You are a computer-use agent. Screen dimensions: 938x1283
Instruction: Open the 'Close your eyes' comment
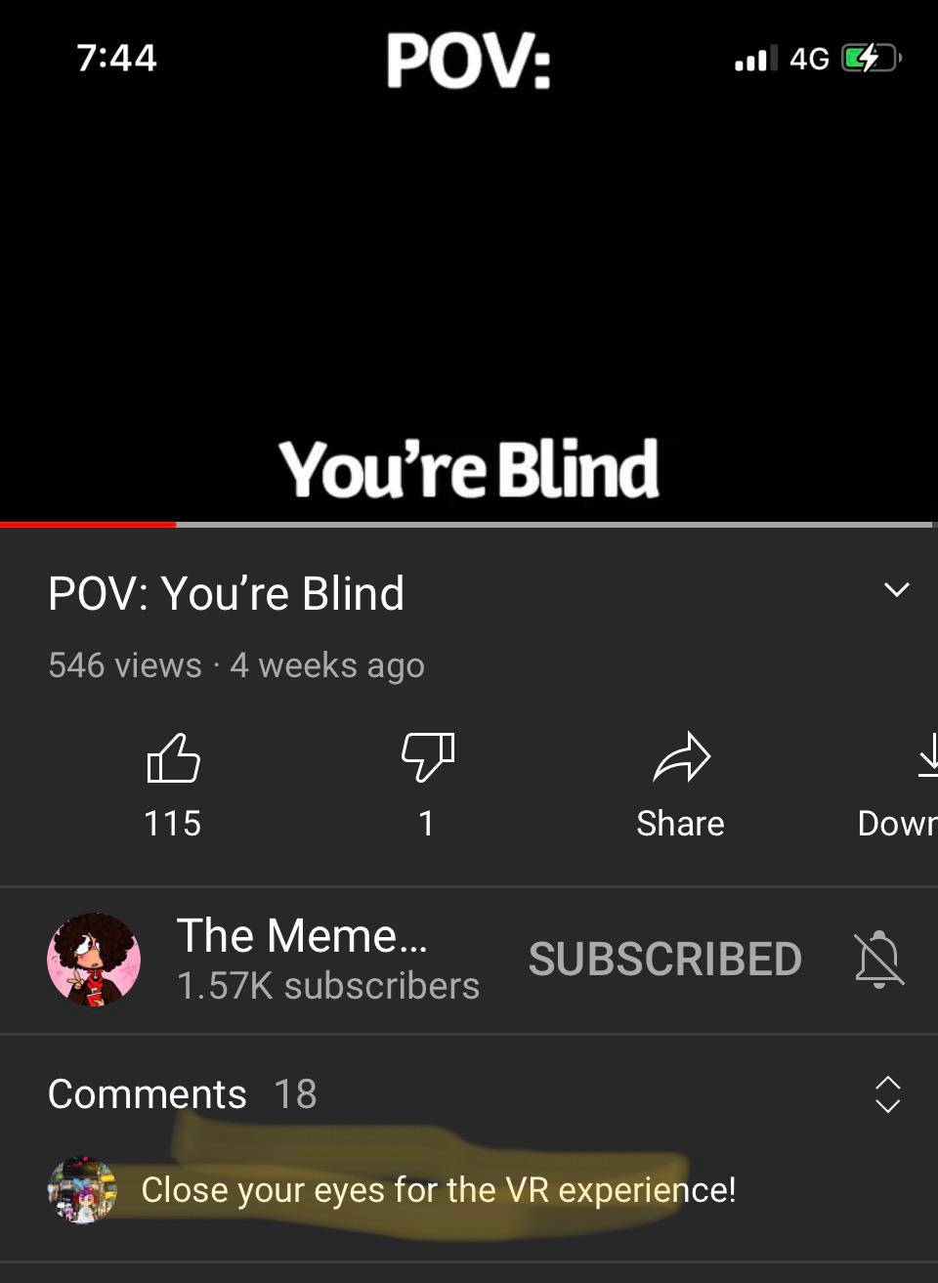click(x=439, y=1190)
